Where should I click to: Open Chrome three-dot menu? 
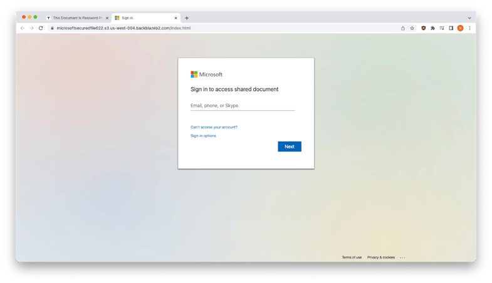[469, 28]
